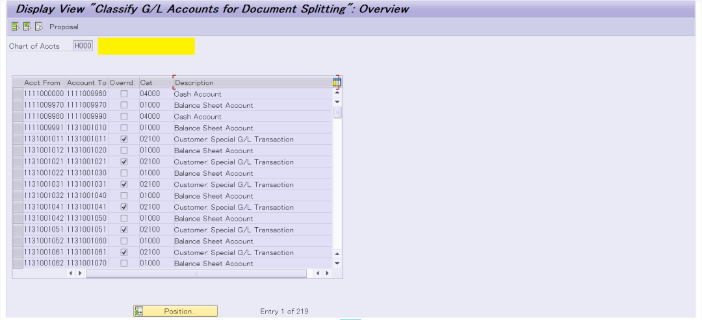Click Acct From cell 1131001041

(x=44, y=207)
